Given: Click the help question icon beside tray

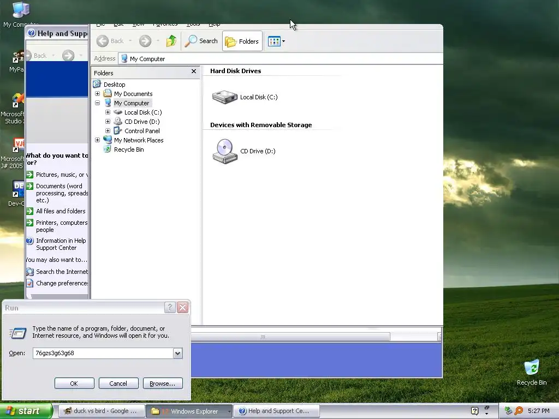Looking at the screenshot, I should (x=474, y=411).
